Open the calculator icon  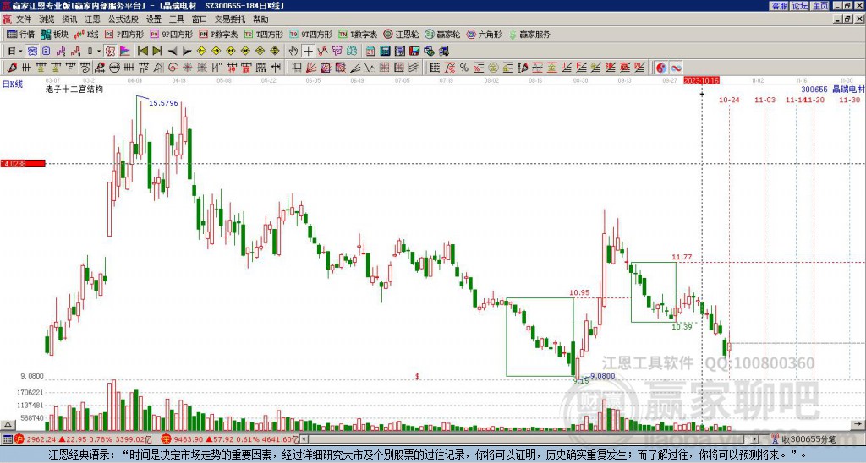pos(386,52)
